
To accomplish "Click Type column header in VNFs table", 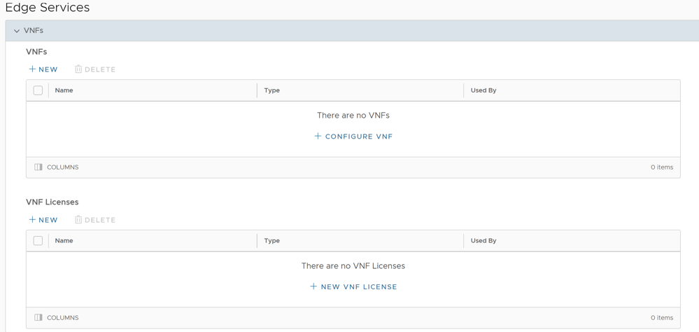I will [x=272, y=90].
